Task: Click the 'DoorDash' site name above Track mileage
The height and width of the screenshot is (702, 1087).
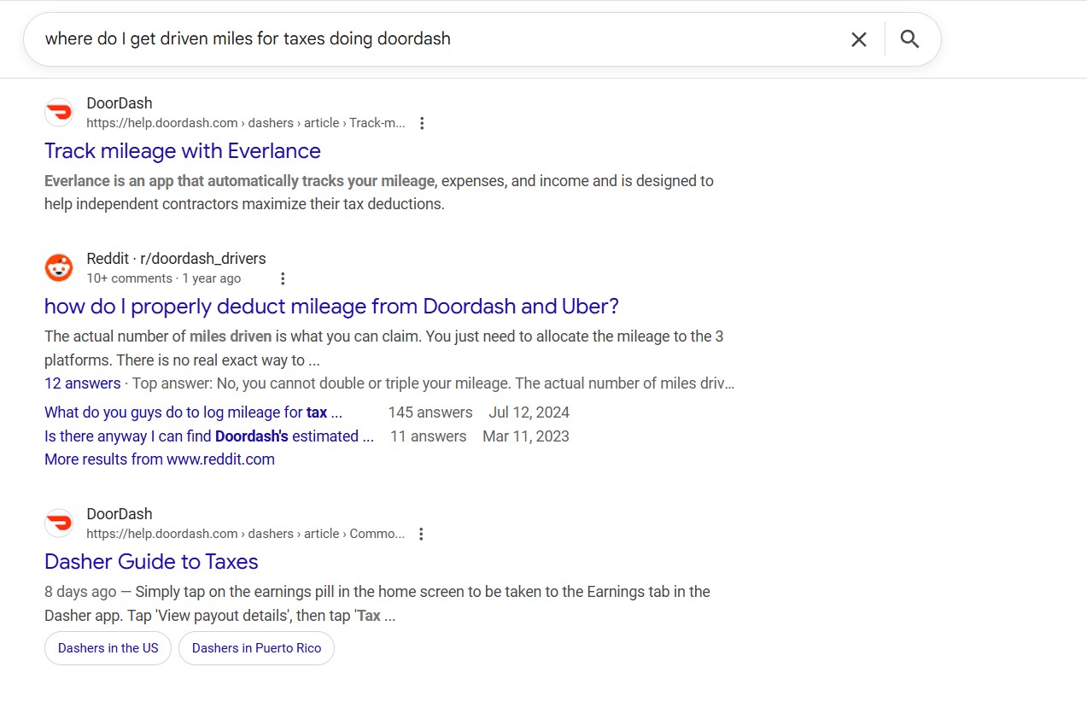Action: [x=120, y=103]
